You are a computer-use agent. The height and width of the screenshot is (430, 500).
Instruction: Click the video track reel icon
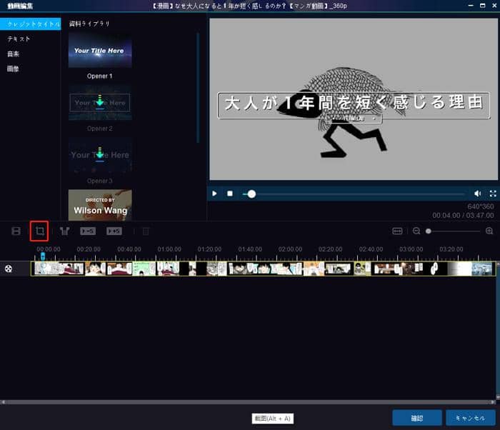point(9,269)
